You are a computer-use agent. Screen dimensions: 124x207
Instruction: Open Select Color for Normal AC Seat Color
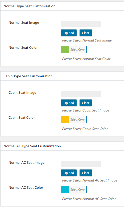(78, 189)
